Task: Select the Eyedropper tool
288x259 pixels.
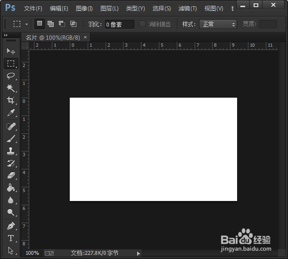Action: click(x=11, y=113)
